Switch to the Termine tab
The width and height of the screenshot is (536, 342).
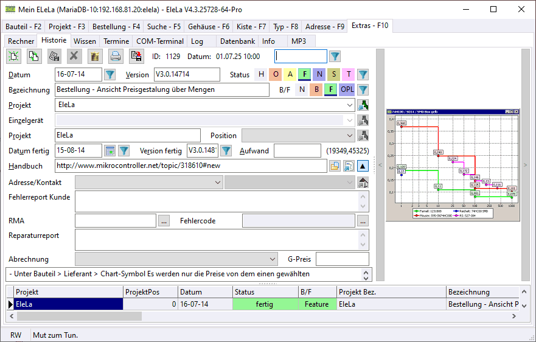point(116,41)
